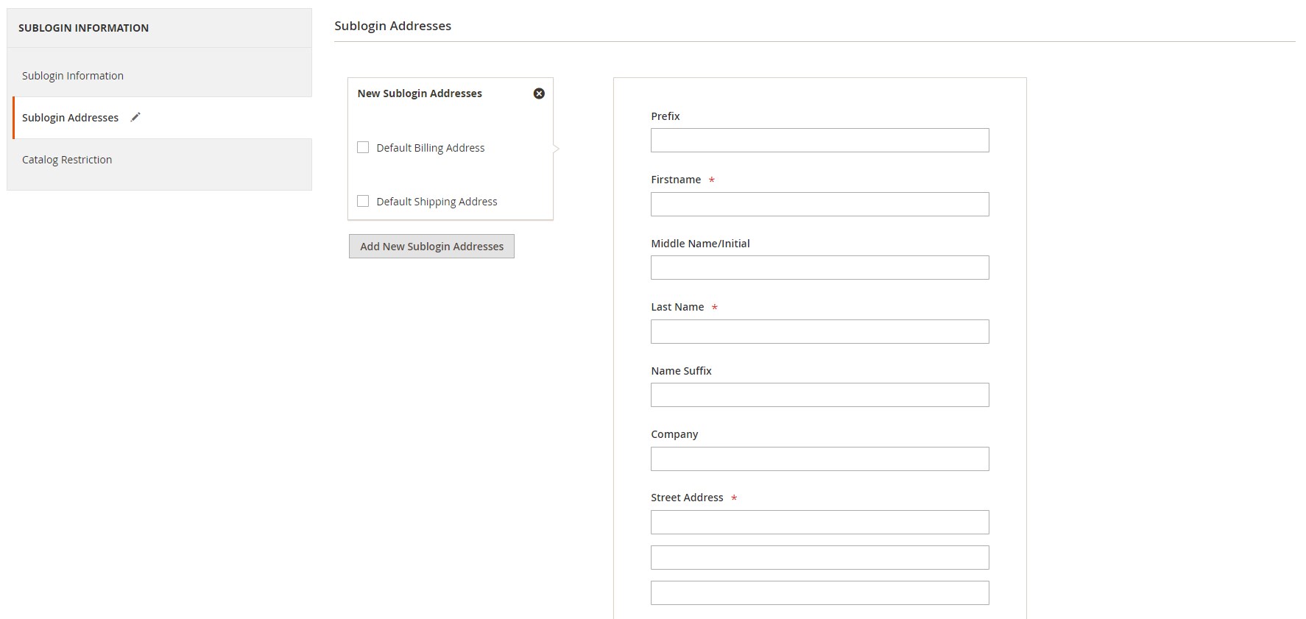The height and width of the screenshot is (619, 1306).
Task: Focus the Name Suffix input field
Action: pyautogui.click(x=819, y=395)
